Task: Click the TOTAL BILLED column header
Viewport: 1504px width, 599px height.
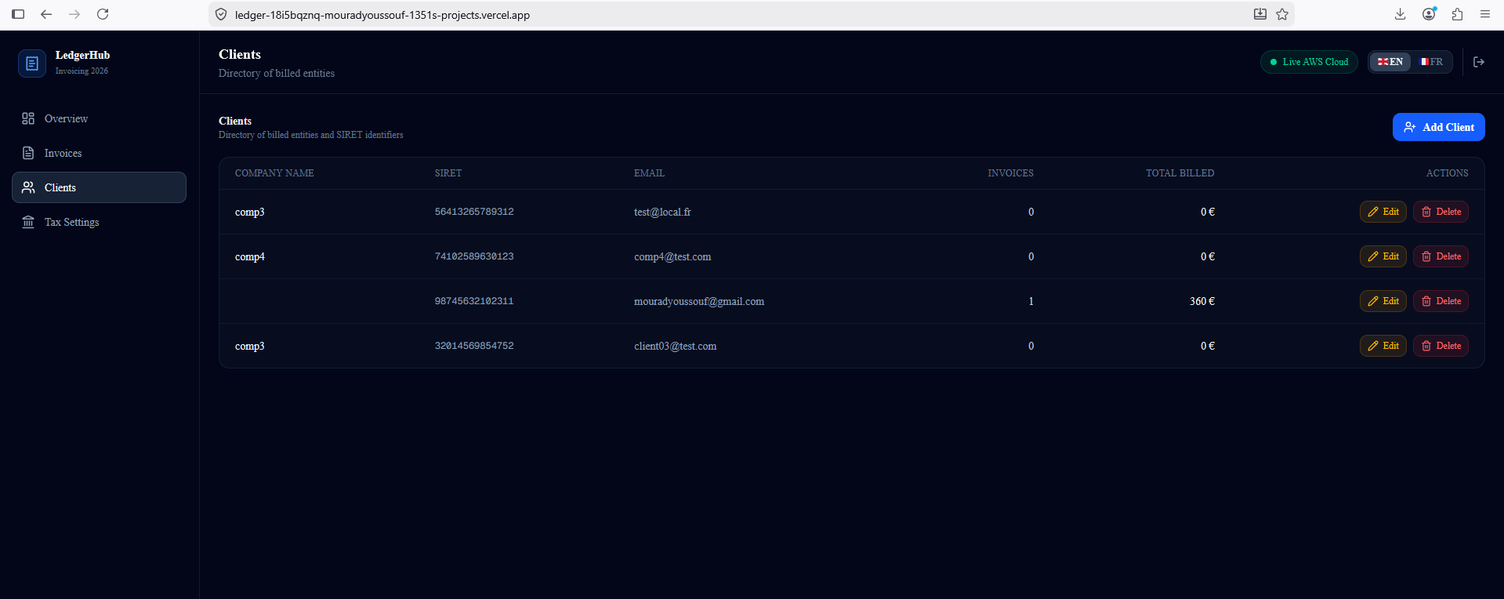Action: pos(1180,173)
